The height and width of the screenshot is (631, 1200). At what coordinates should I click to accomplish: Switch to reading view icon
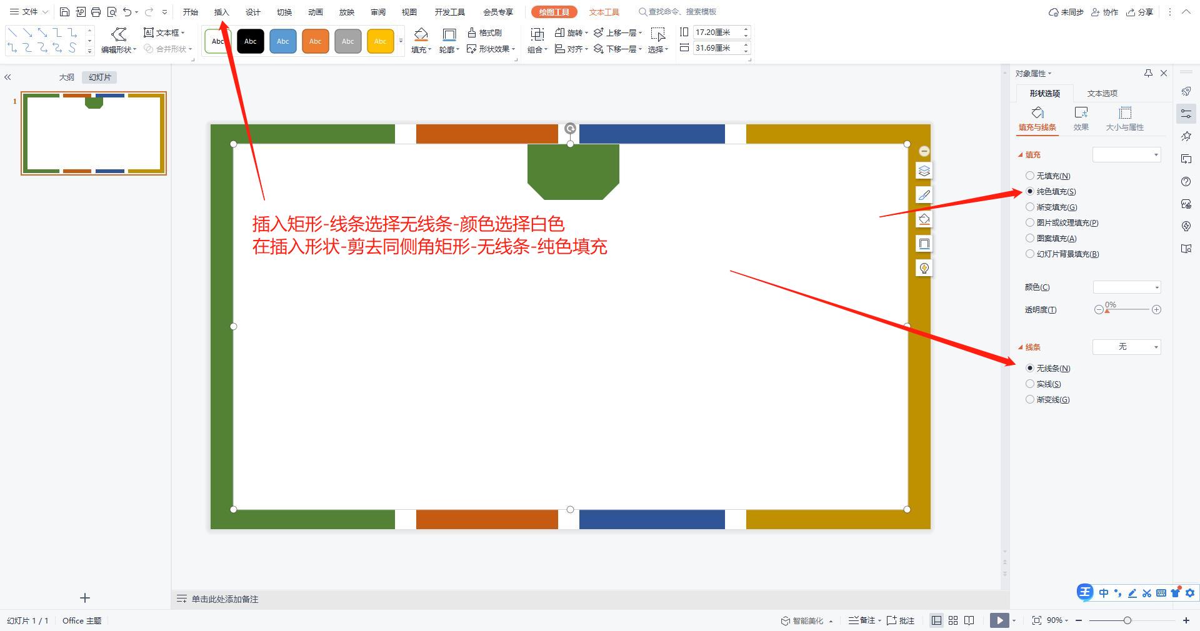coord(969,620)
